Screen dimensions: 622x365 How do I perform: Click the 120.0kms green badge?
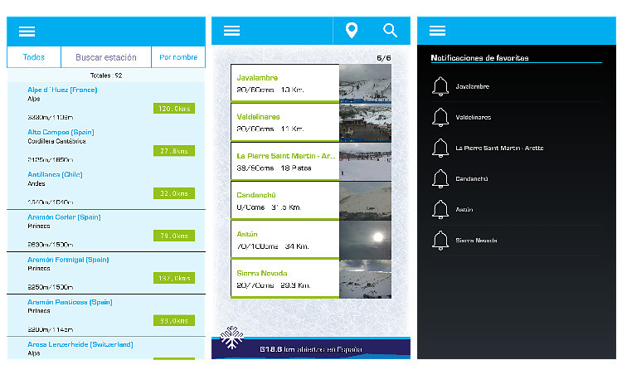(174, 109)
